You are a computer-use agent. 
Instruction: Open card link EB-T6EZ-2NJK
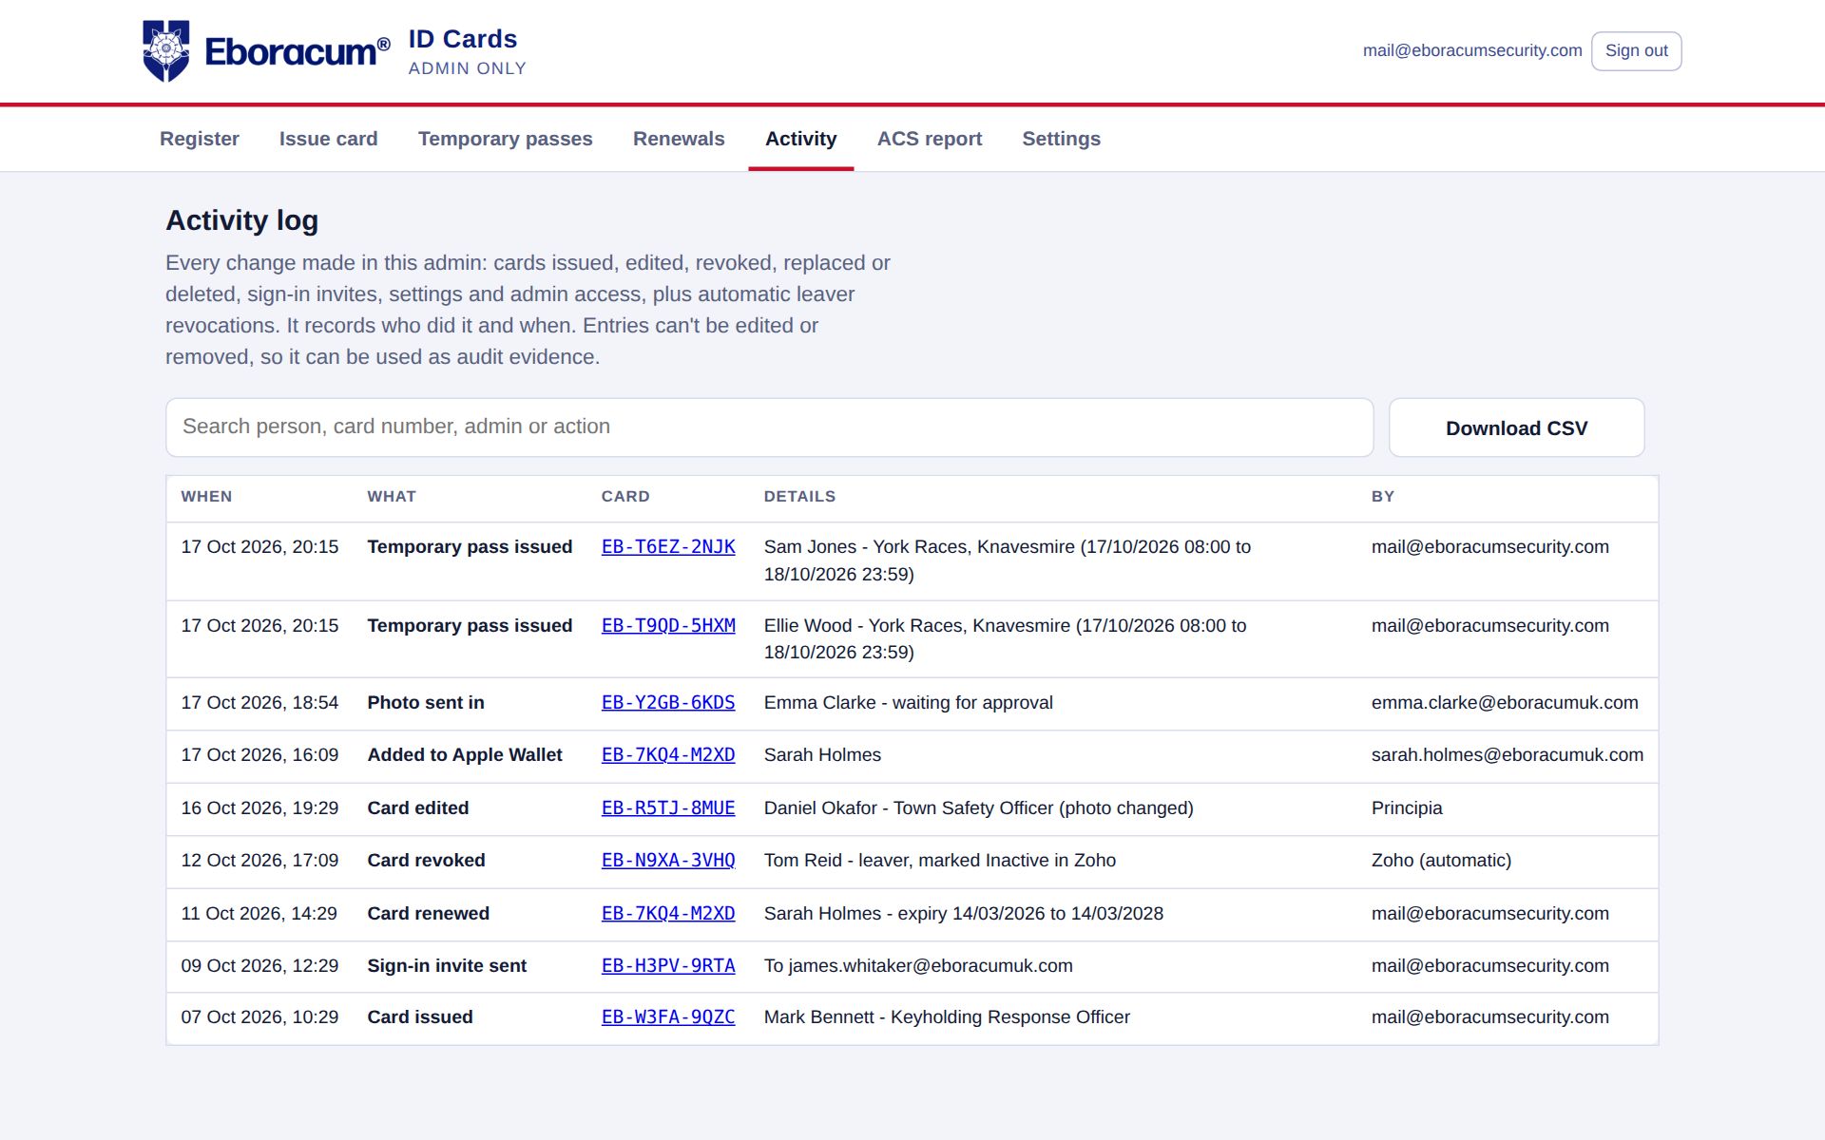[668, 547]
